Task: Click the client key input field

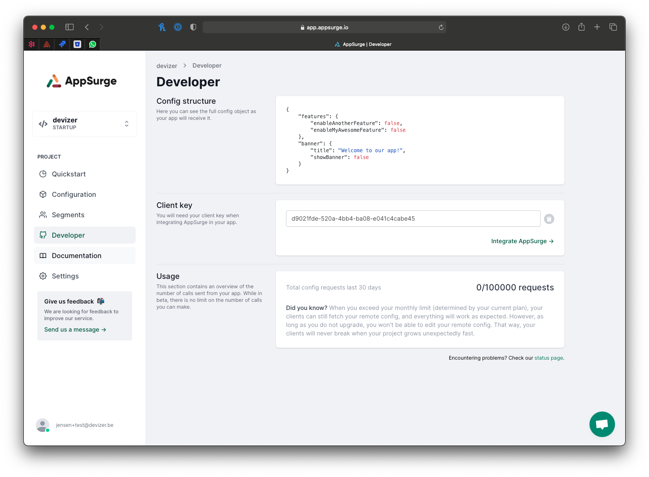Action: (x=413, y=219)
